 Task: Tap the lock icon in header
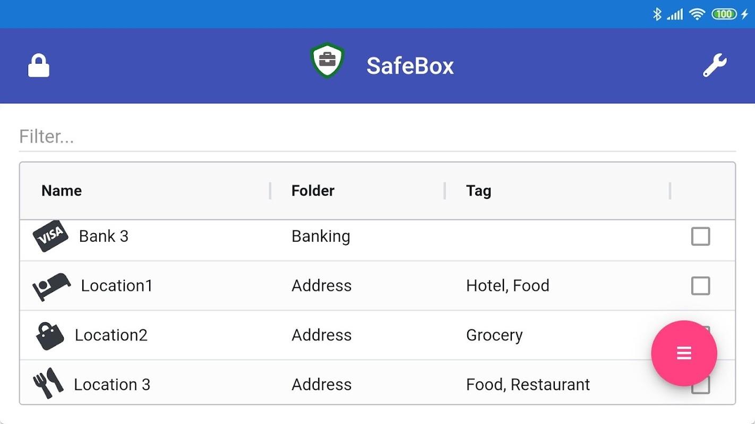tap(38, 66)
